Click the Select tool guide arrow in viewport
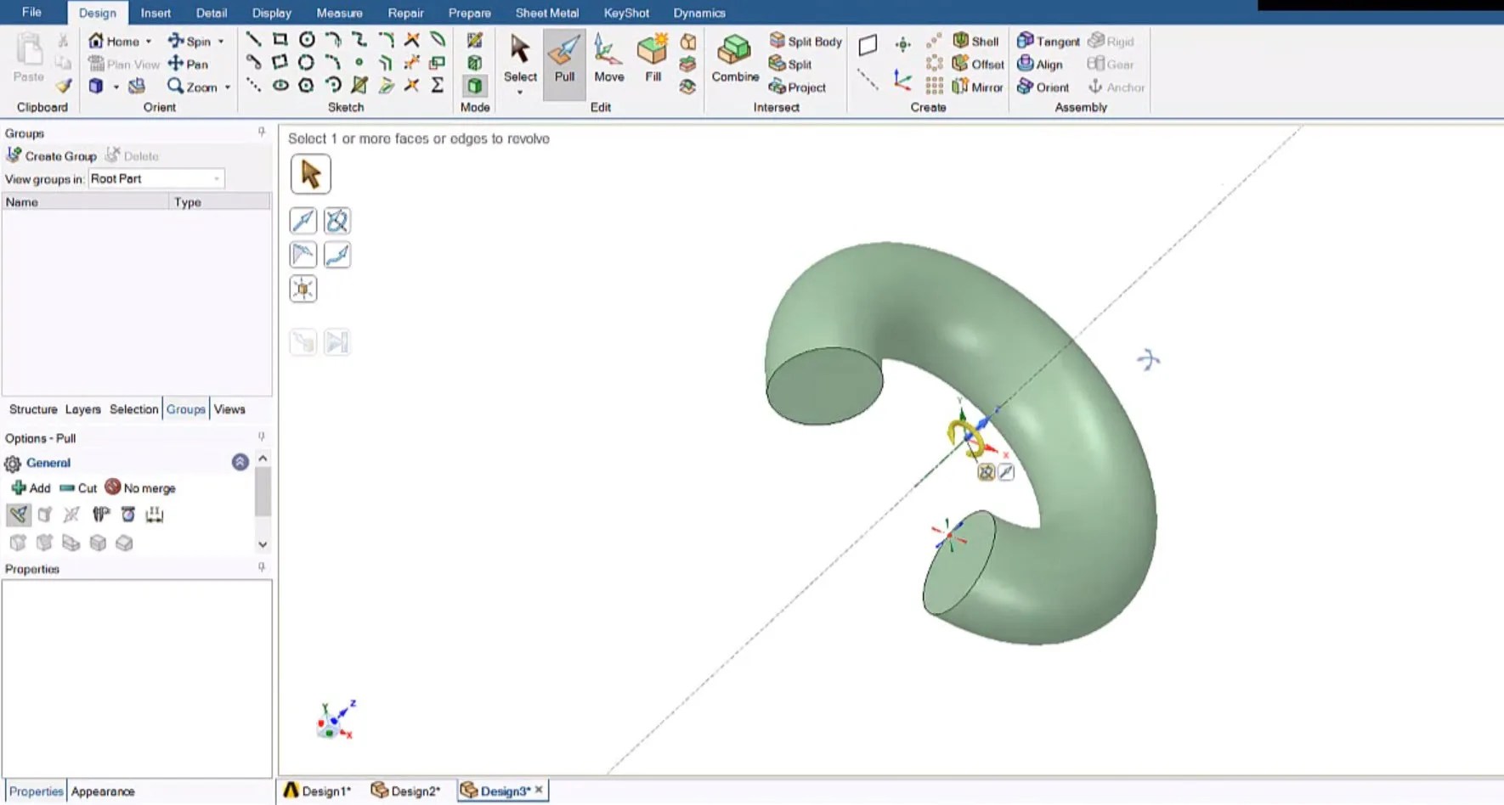The width and height of the screenshot is (1504, 805). 310,174
